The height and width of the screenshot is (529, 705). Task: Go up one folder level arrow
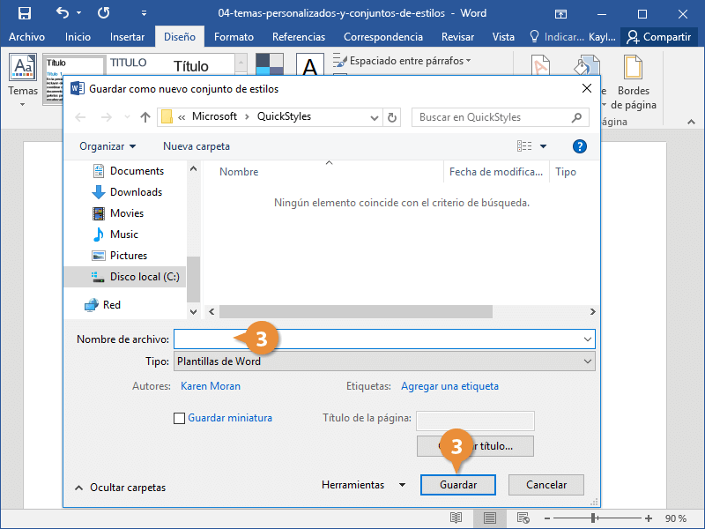tap(145, 117)
